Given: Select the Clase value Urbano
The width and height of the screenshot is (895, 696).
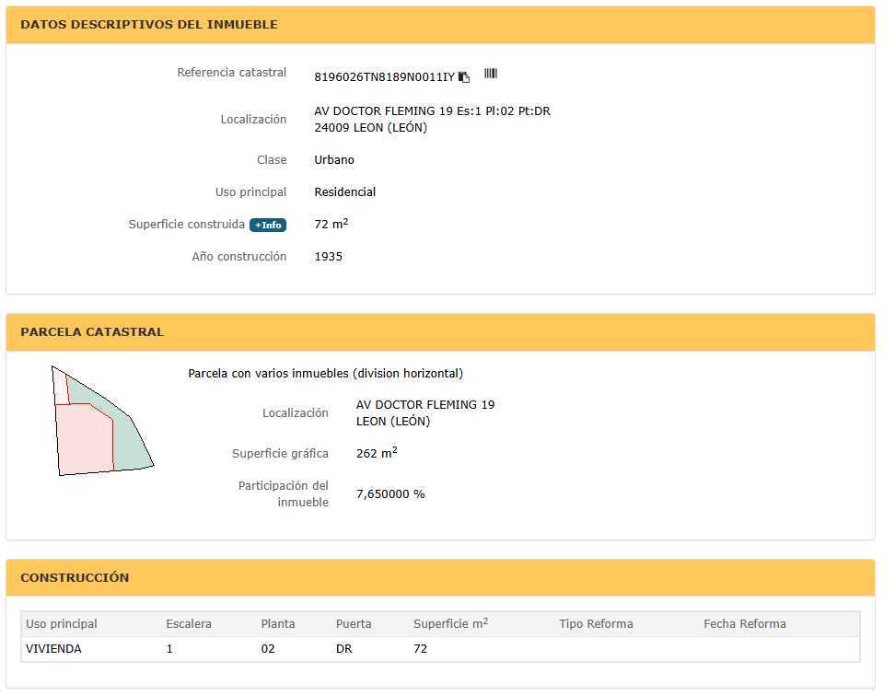Looking at the screenshot, I should pyautogui.click(x=334, y=160).
